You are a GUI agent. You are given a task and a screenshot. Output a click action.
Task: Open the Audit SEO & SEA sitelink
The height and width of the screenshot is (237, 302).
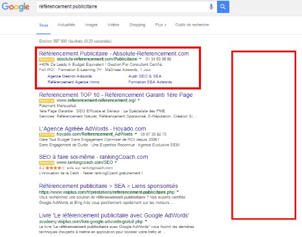[145, 76]
